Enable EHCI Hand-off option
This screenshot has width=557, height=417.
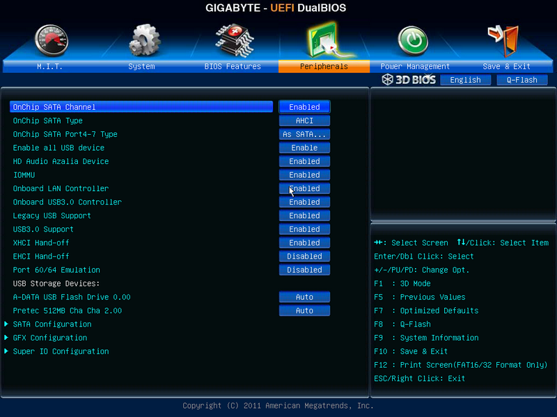304,256
